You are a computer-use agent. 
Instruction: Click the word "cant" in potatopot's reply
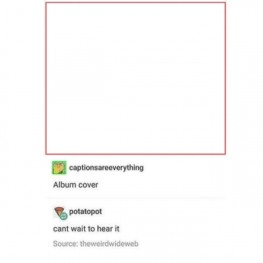pos(60,229)
